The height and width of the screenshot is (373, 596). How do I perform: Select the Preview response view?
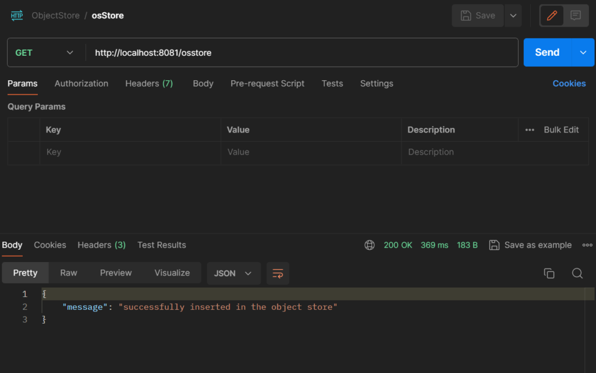(x=116, y=273)
